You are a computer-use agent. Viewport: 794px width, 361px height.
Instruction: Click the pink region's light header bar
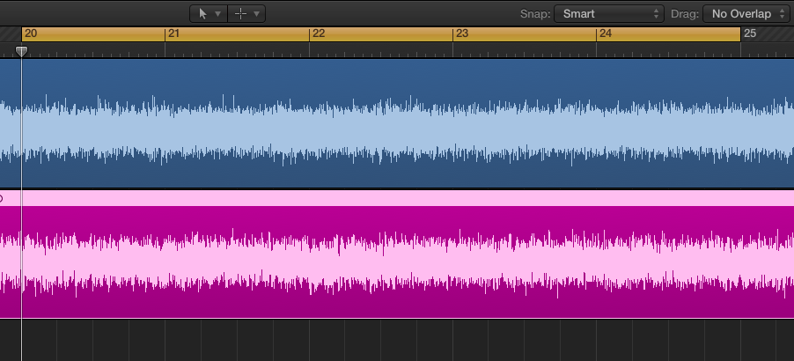coord(397,198)
